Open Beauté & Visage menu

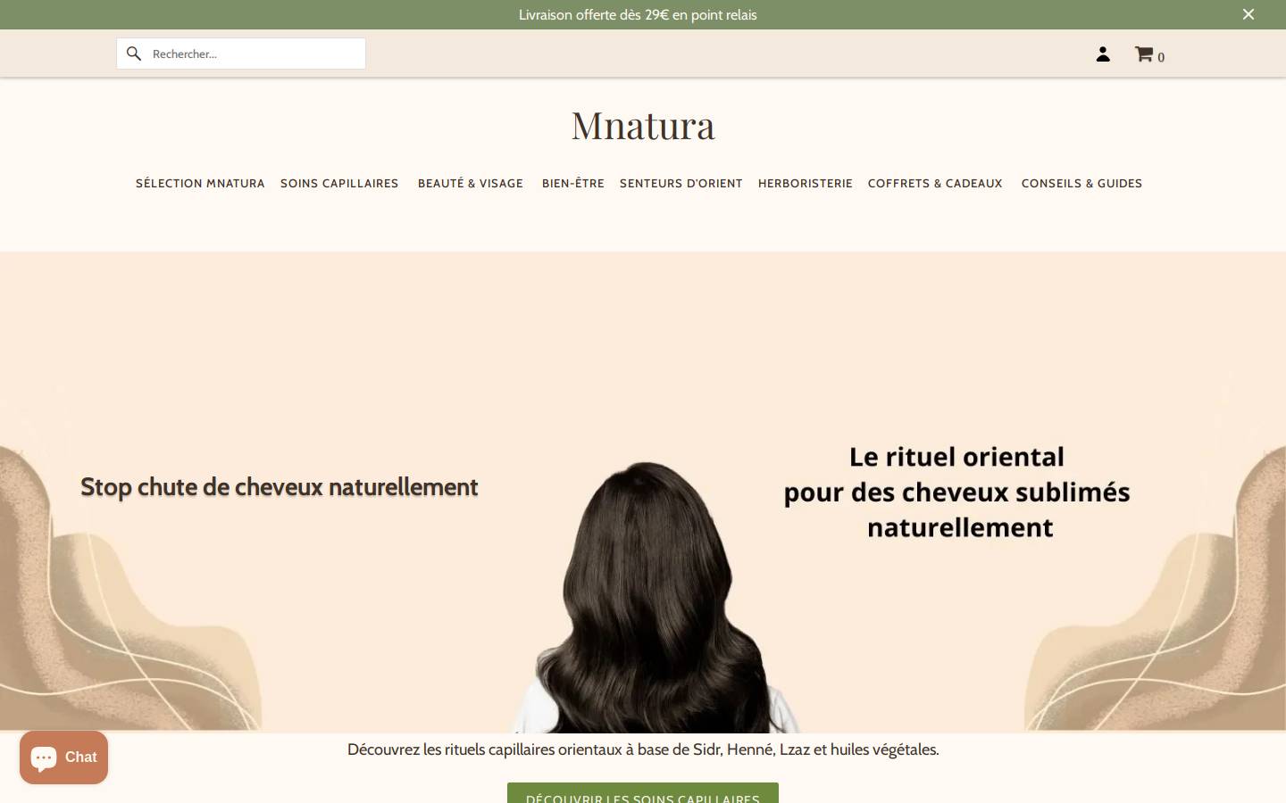point(471,183)
